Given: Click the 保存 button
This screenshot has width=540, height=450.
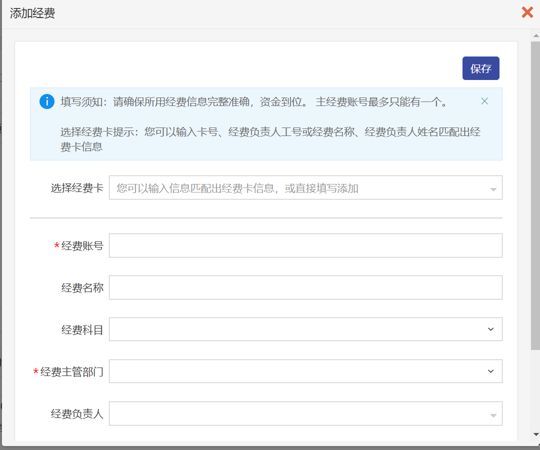Looking at the screenshot, I should (x=480, y=68).
